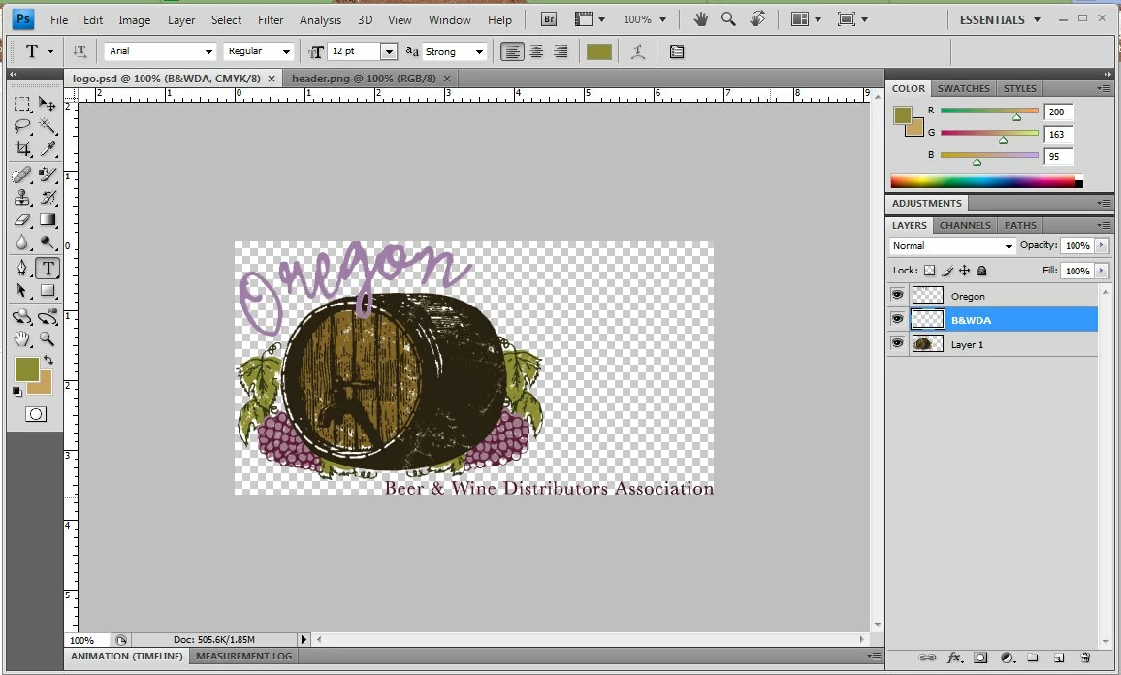Toggle lock transparent pixels
This screenshot has height=675, width=1121.
pos(929,271)
